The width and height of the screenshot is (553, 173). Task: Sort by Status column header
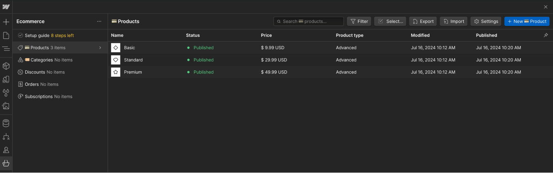[x=193, y=35]
